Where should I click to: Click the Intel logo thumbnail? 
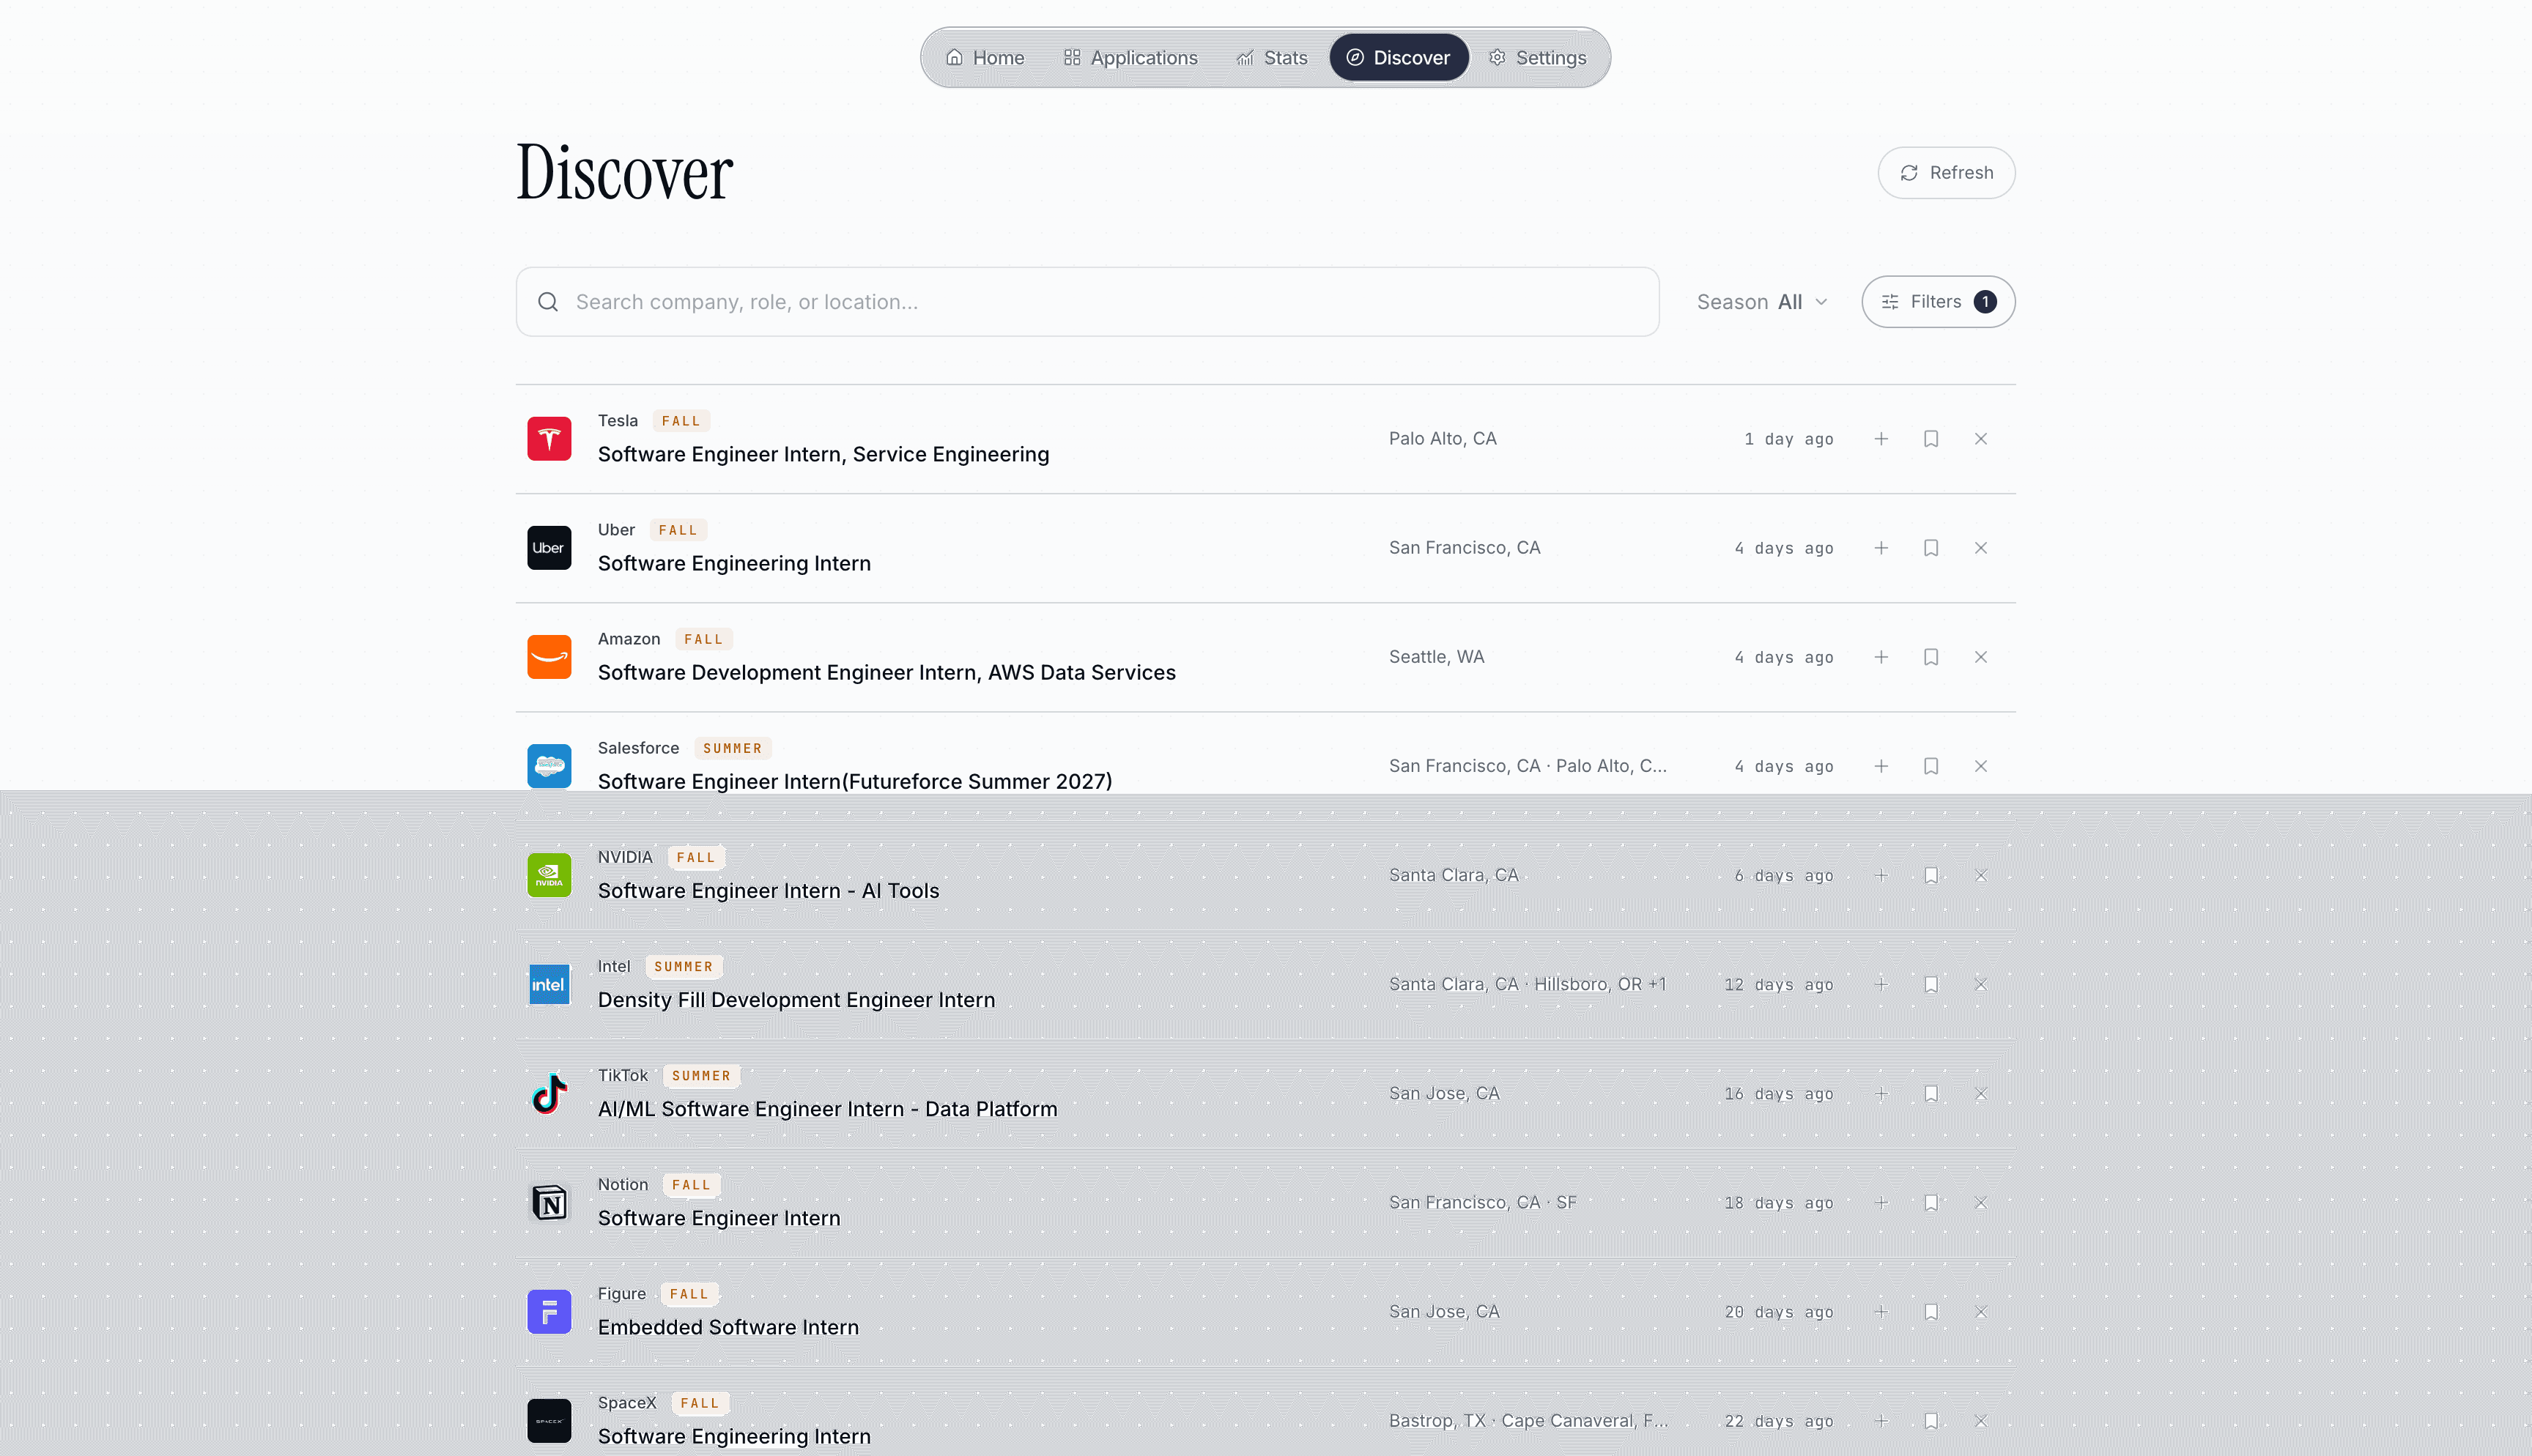coord(549,984)
